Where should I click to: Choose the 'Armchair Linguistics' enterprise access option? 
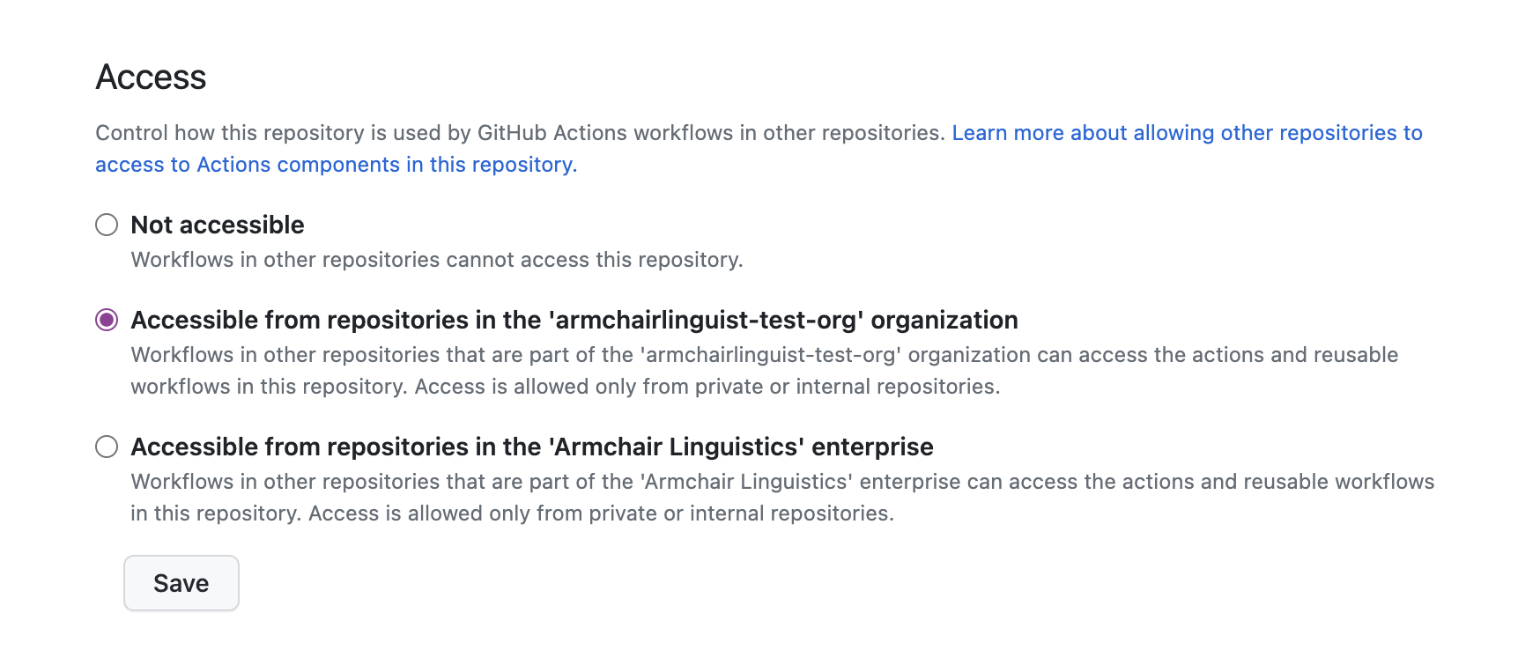tap(106, 447)
